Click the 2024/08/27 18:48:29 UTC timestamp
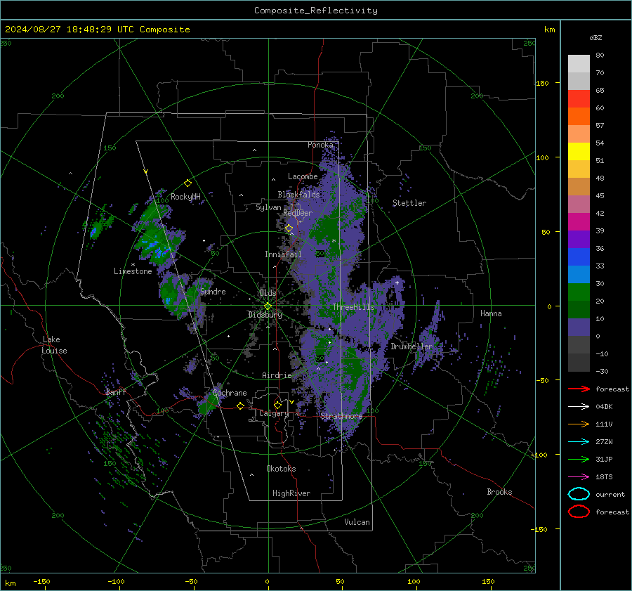This screenshot has height=591, width=632. tap(61, 30)
